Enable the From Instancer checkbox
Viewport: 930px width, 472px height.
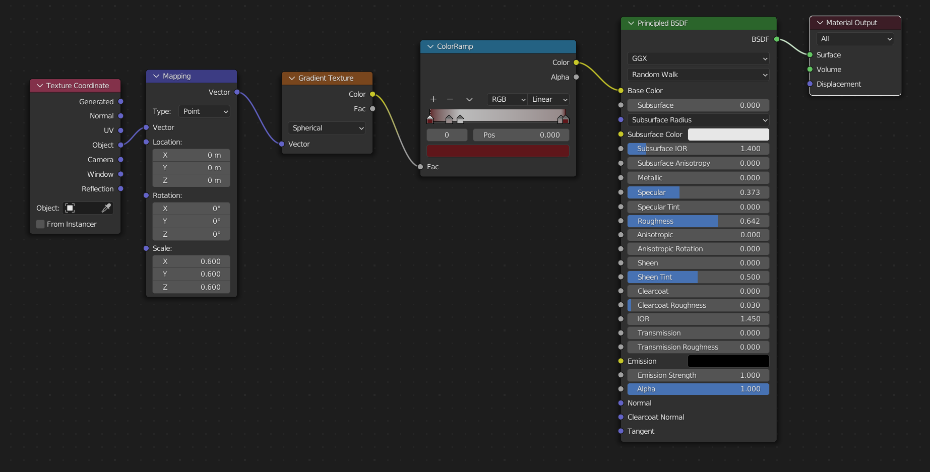coord(40,224)
